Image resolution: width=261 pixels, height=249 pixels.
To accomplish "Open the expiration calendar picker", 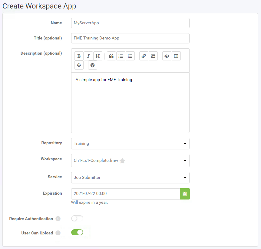I will click(x=185, y=194).
